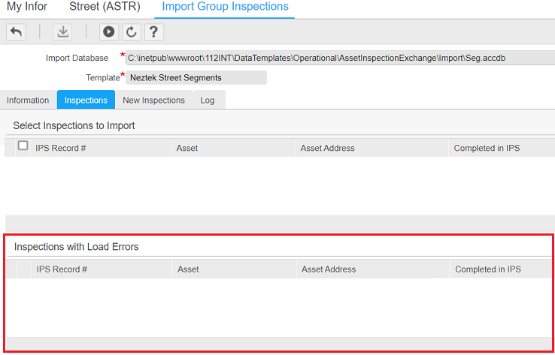Go to the Information sub-tab
Image resolution: width=555 pixels, height=355 pixels.
[x=28, y=101]
